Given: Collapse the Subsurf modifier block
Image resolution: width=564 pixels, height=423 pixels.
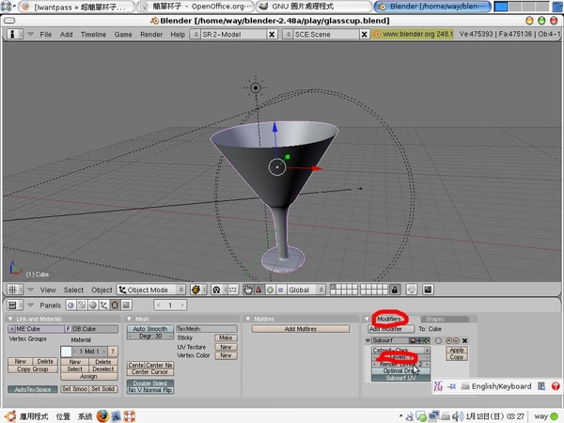Looking at the screenshot, I should coord(368,340).
